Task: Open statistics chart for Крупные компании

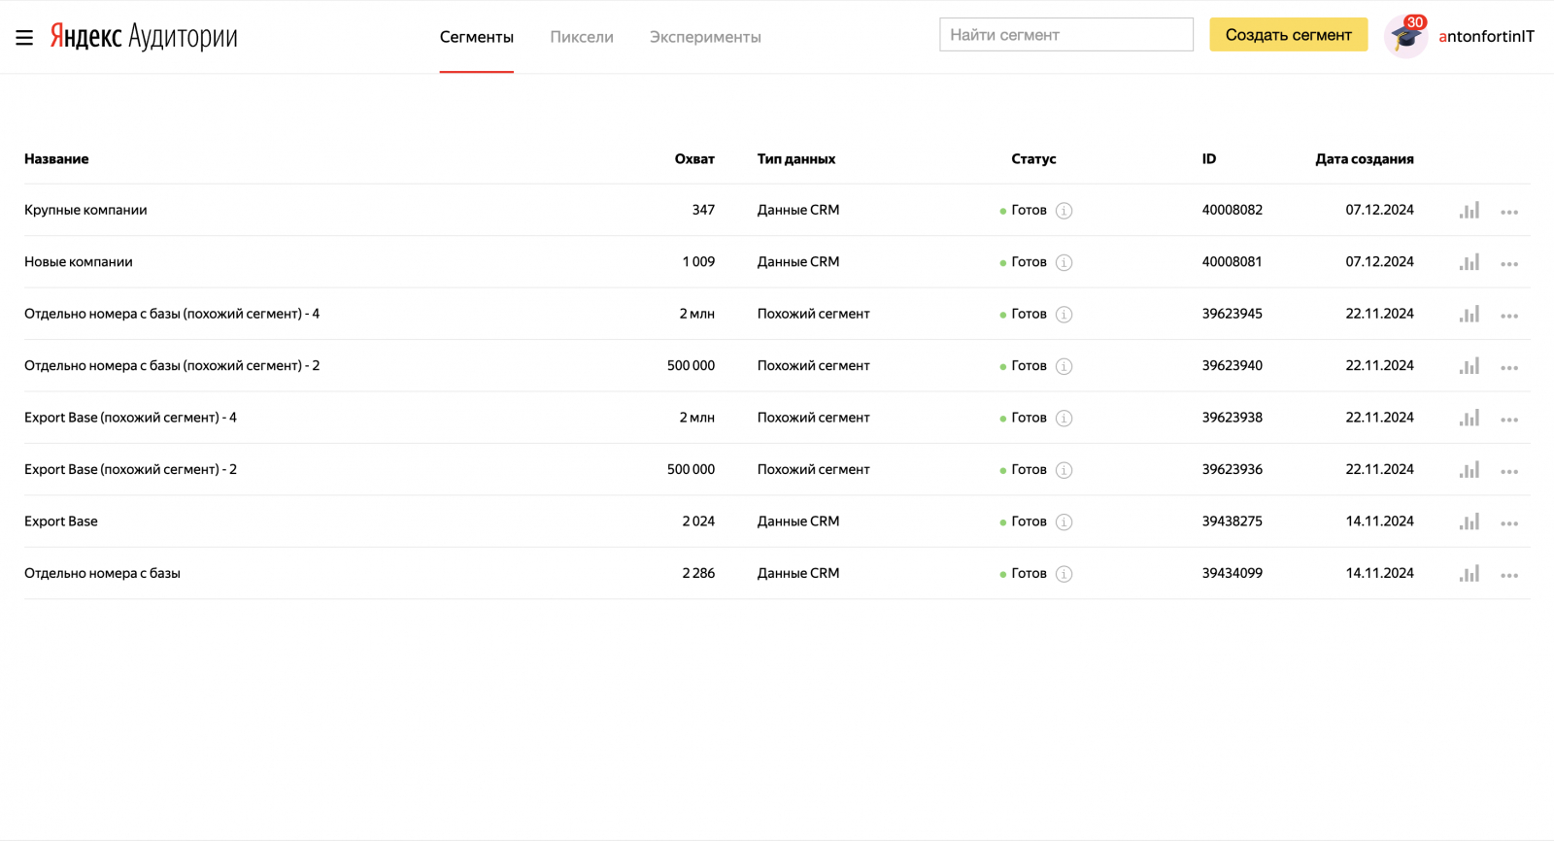Action: (1469, 211)
